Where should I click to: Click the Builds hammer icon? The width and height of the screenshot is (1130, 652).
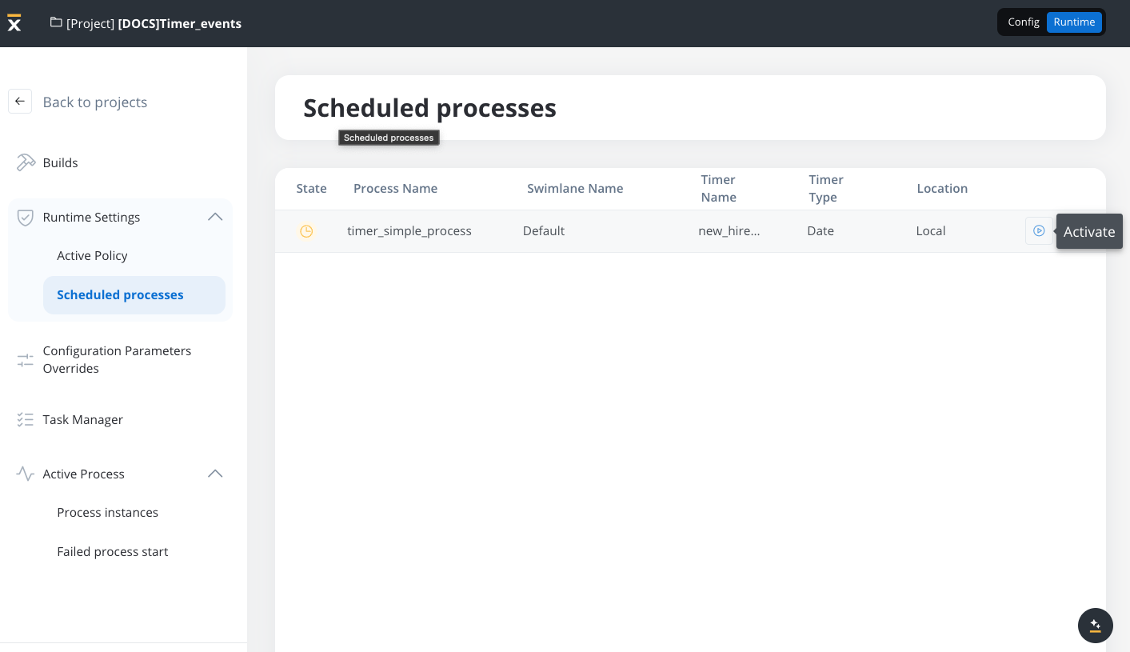(x=26, y=162)
